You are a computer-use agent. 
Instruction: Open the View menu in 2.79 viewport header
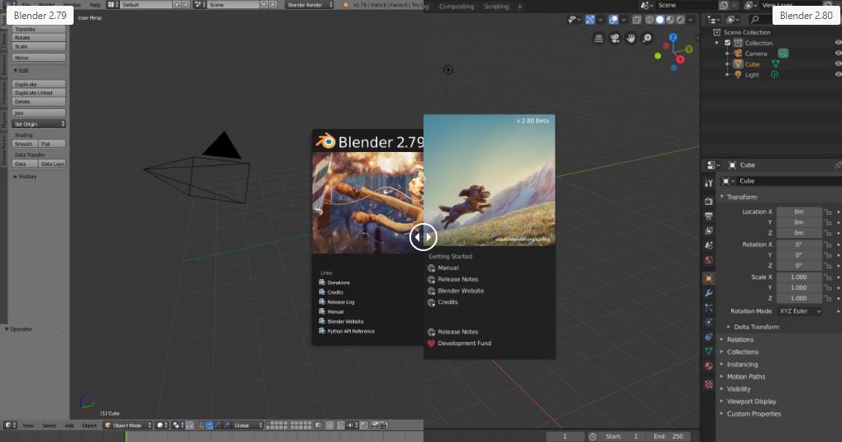[x=28, y=425]
